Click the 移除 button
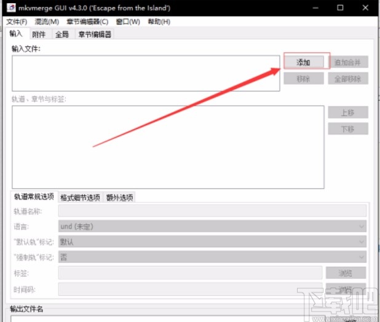Viewport: 380px width, 322px height. [x=304, y=79]
